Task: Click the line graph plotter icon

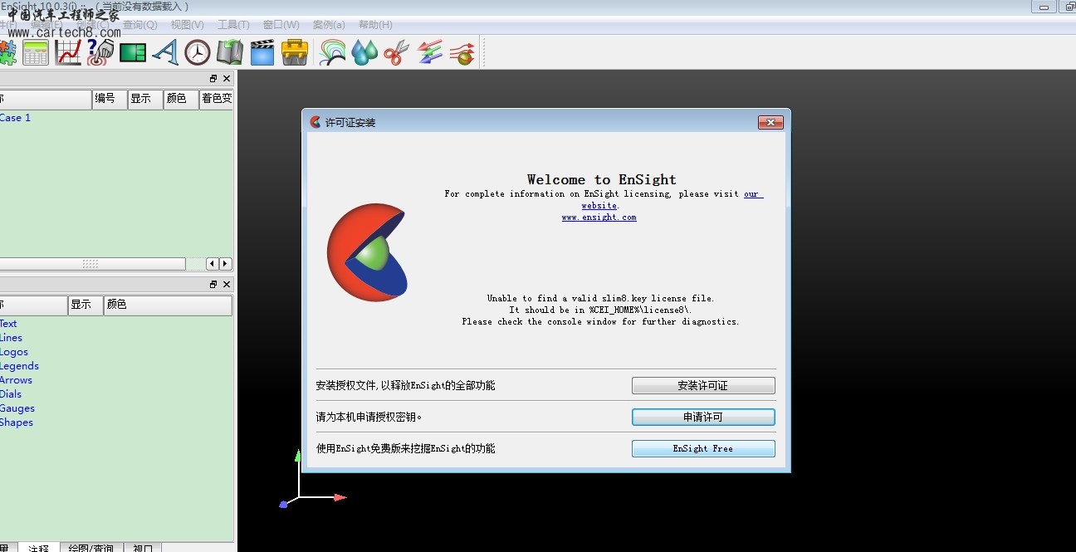Action: [68, 52]
